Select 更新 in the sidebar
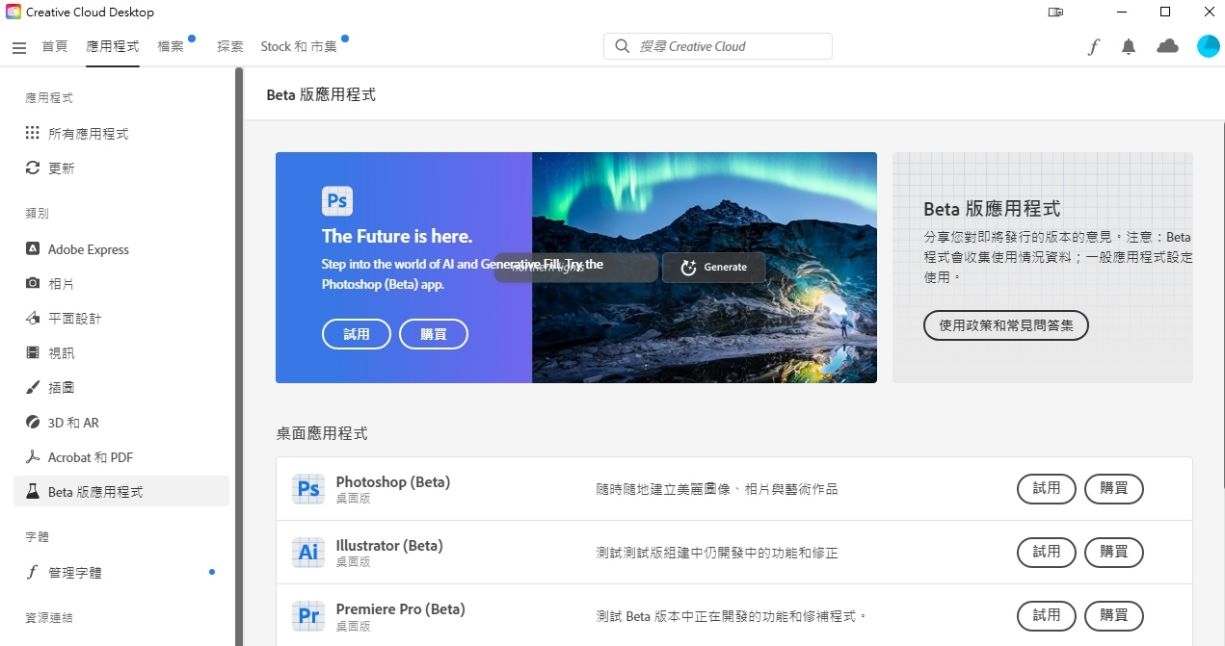 point(61,168)
